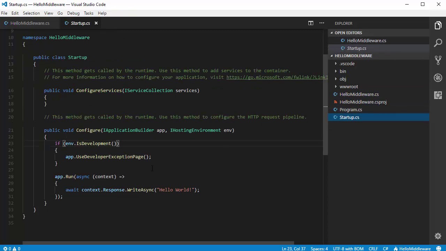
Task: Open the Search view icon
Action: coord(438,43)
